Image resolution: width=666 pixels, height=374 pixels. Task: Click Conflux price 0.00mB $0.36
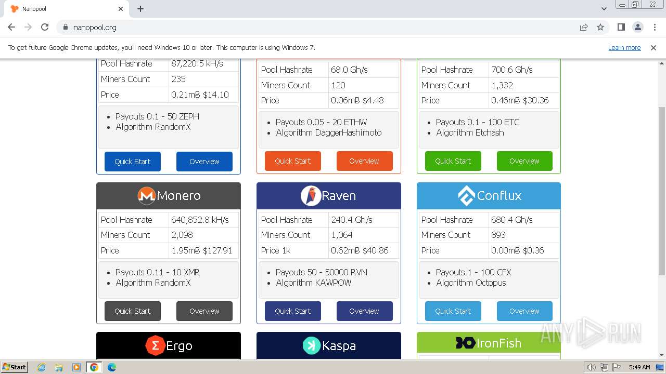pyautogui.click(x=518, y=250)
